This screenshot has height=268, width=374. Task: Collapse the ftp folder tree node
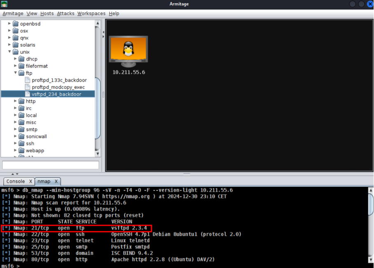[x=16, y=73]
